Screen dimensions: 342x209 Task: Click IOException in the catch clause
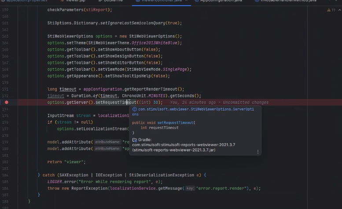(x=109, y=175)
